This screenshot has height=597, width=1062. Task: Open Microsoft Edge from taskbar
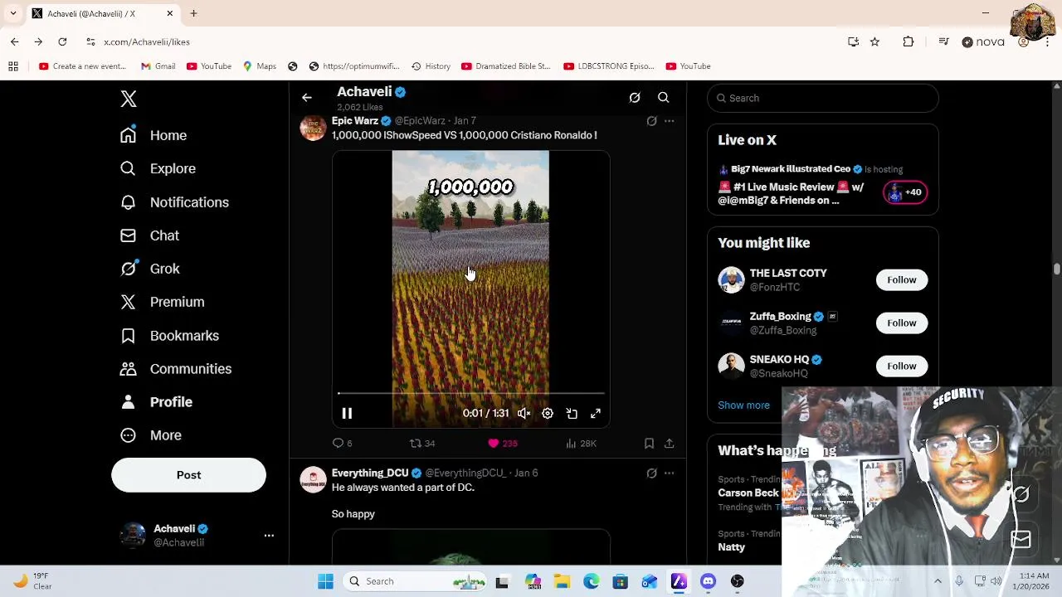(x=591, y=581)
